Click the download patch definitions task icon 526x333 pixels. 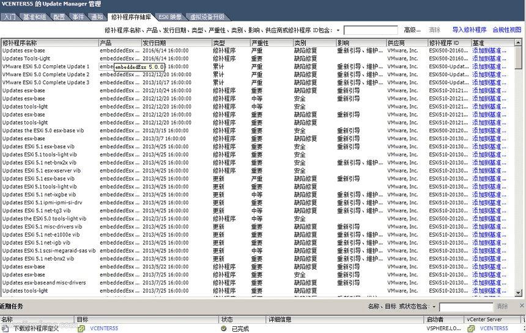[6, 328]
